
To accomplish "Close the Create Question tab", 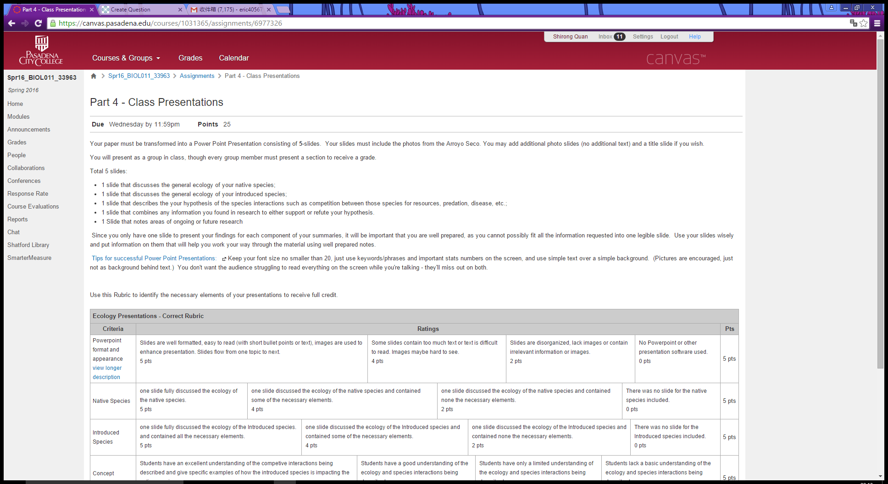I will 180,9.
